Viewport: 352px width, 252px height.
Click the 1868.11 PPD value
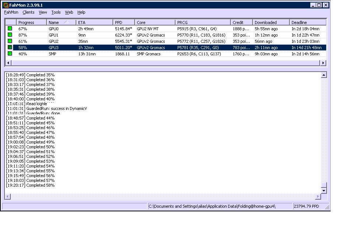click(x=122, y=54)
